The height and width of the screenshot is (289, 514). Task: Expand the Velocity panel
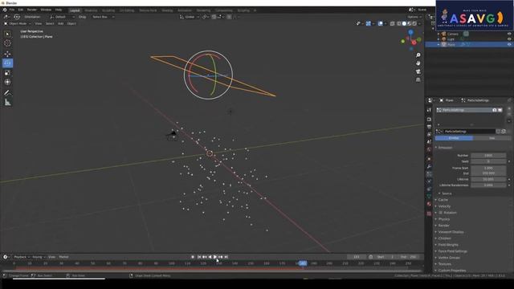[444, 206]
